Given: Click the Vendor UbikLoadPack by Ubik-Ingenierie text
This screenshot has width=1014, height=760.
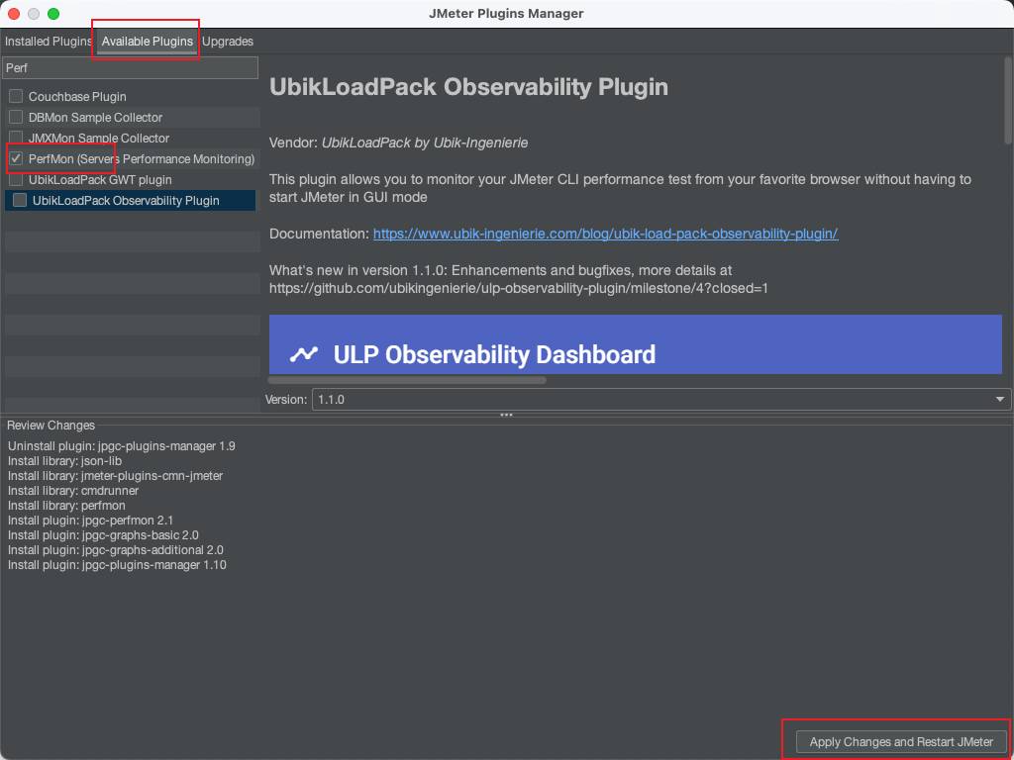Looking at the screenshot, I should 398,142.
